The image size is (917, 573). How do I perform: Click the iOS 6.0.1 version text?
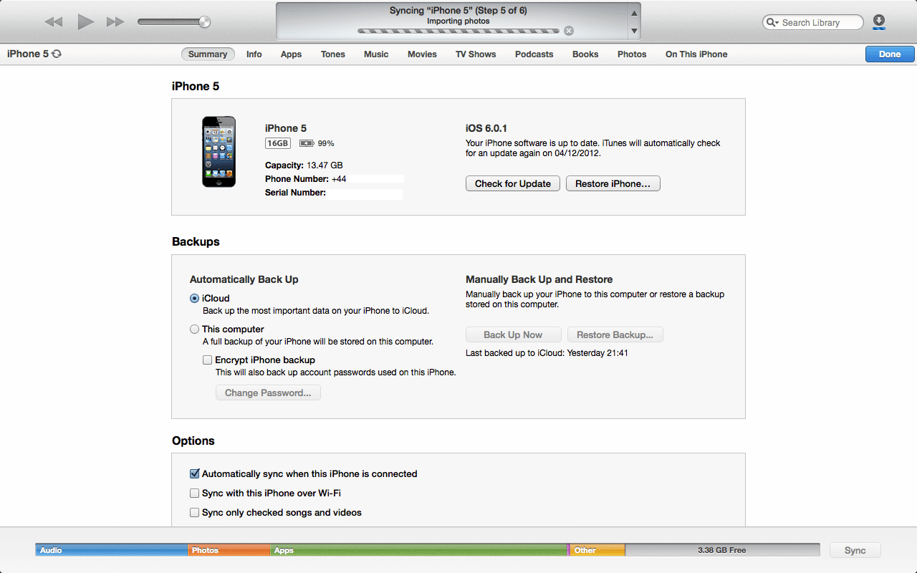tap(486, 128)
